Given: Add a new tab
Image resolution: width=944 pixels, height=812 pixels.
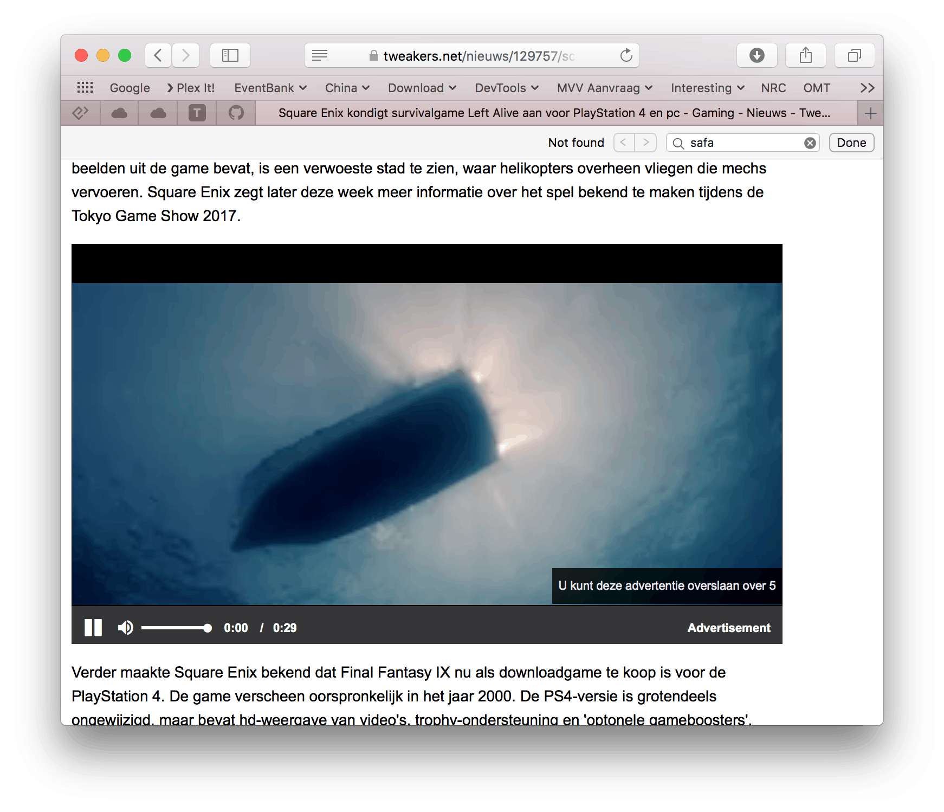Looking at the screenshot, I should (871, 113).
